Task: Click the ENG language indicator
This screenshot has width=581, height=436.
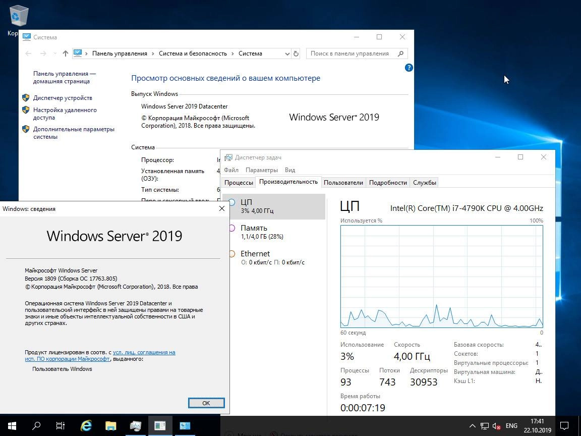Action: pos(511,425)
